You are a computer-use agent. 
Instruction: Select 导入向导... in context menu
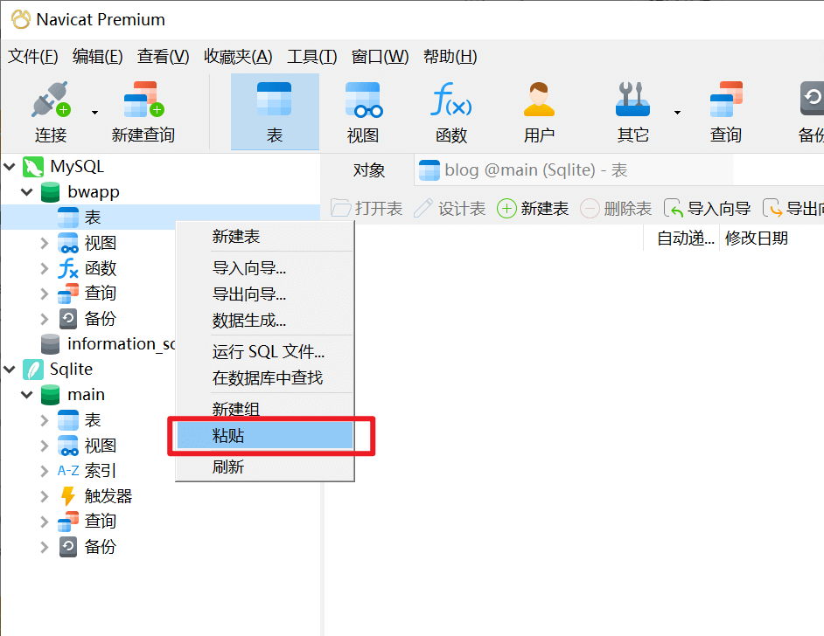tap(248, 268)
